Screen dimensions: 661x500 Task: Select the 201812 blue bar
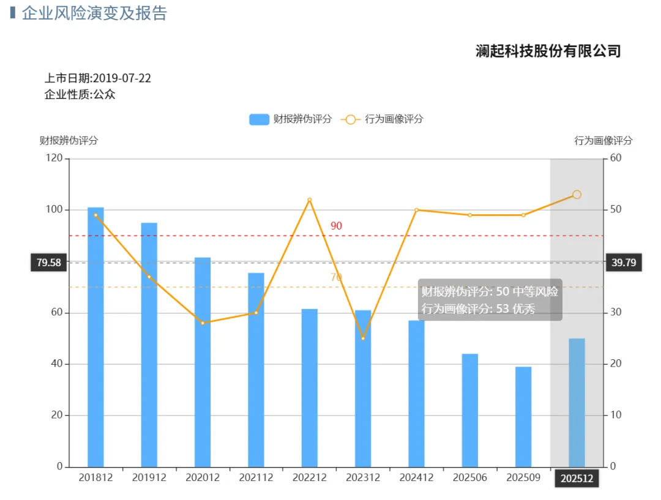click(95, 337)
